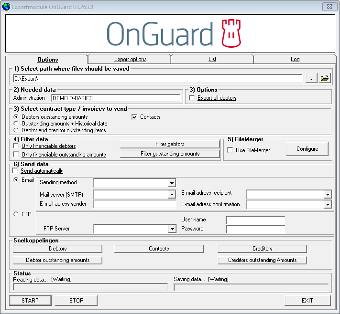Click the Creditors shortcut button
The height and width of the screenshot is (314, 340).
[263, 249]
